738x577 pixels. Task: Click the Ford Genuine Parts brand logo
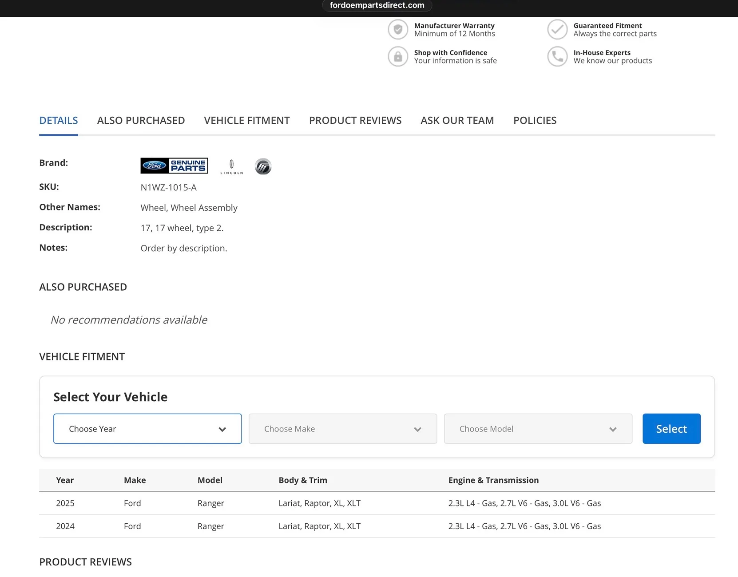[x=175, y=166]
